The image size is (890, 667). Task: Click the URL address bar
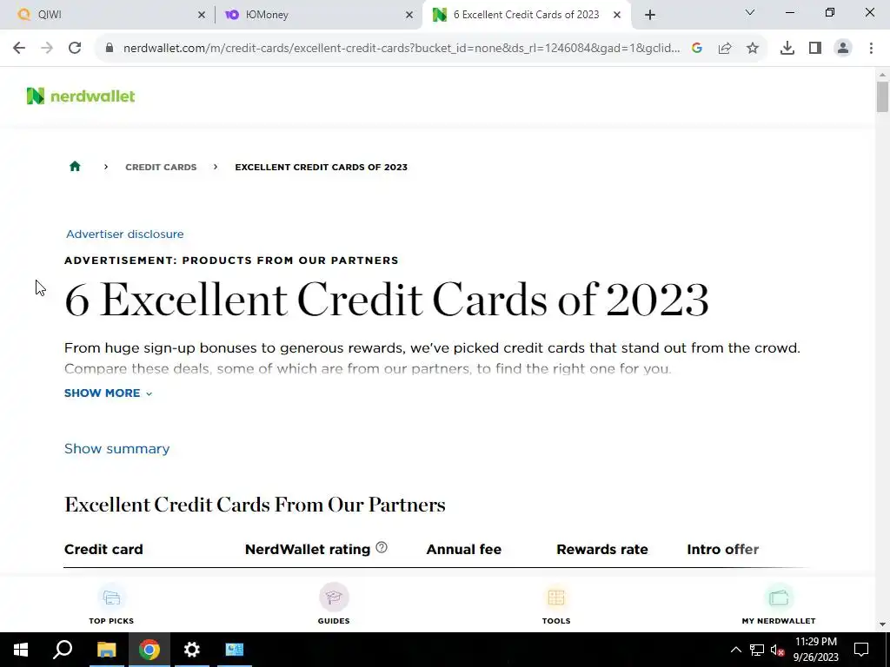click(x=401, y=49)
